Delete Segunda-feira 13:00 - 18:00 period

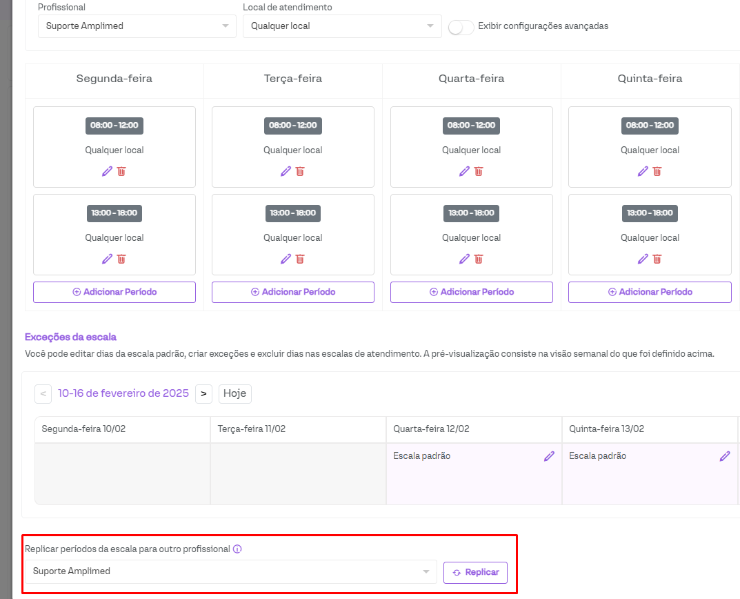(121, 259)
